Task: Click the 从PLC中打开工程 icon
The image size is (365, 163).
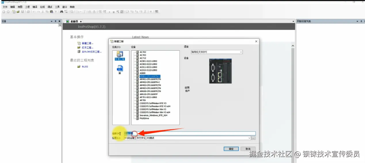Action: pyautogui.click(x=79, y=52)
